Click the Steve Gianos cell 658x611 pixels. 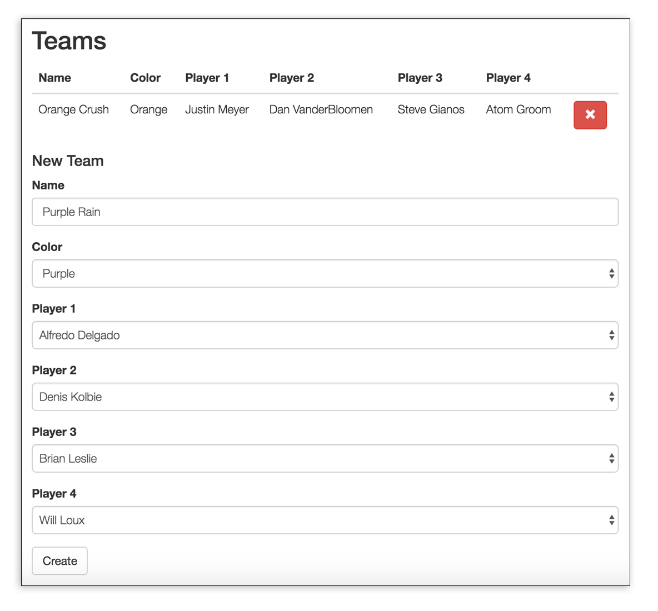pos(431,110)
